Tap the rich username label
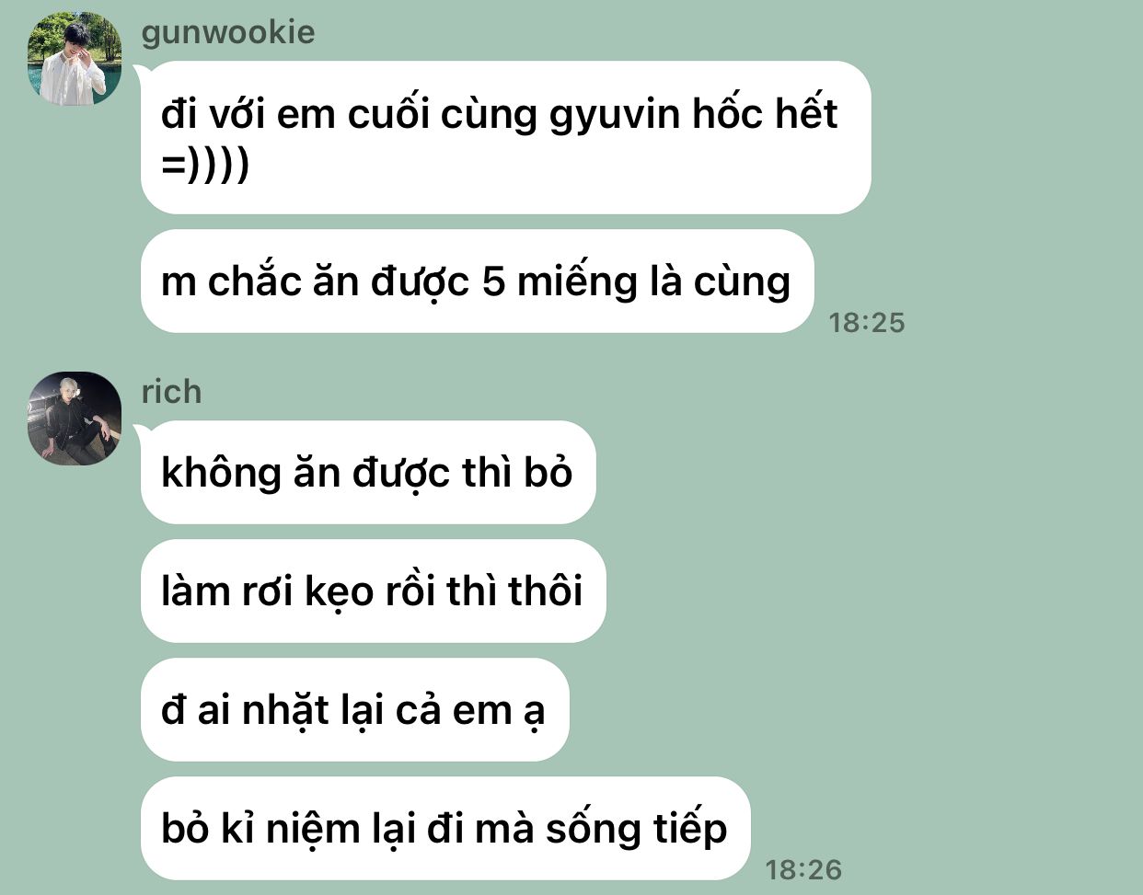The height and width of the screenshot is (895, 1143). click(171, 392)
